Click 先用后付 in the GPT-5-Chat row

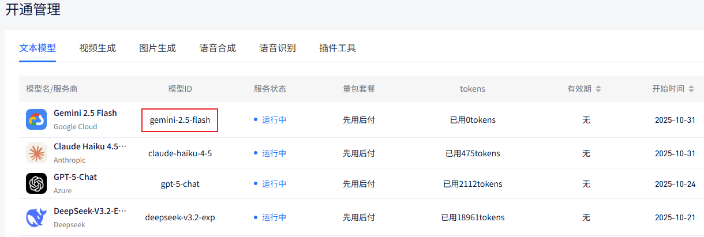tap(359, 184)
